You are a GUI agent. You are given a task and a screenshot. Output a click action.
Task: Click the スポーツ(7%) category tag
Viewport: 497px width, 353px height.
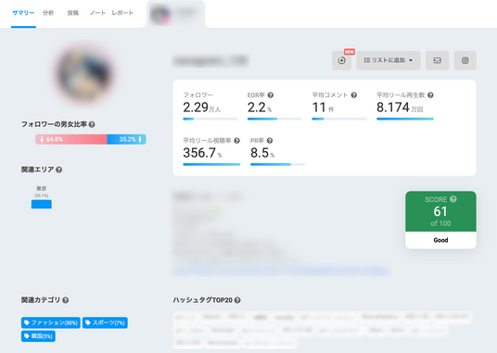(105, 322)
